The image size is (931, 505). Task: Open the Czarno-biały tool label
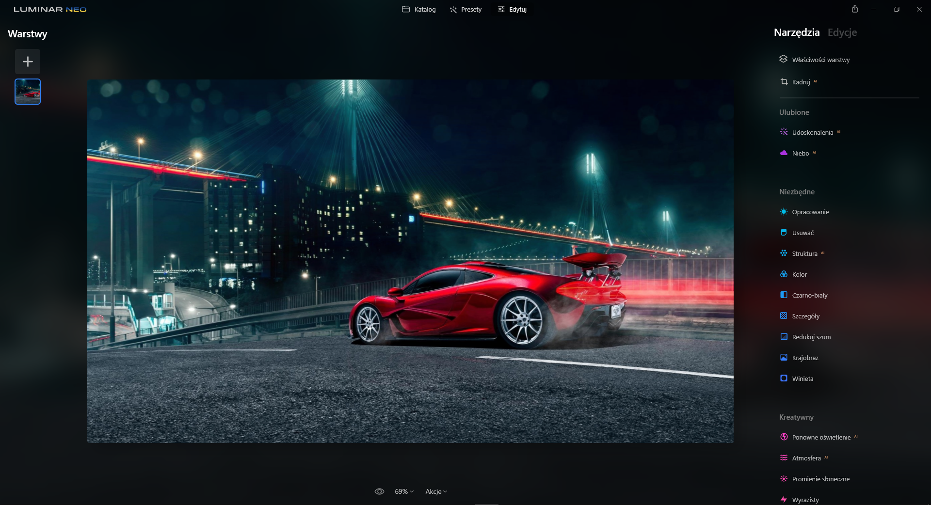pyautogui.click(x=810, y=295)
